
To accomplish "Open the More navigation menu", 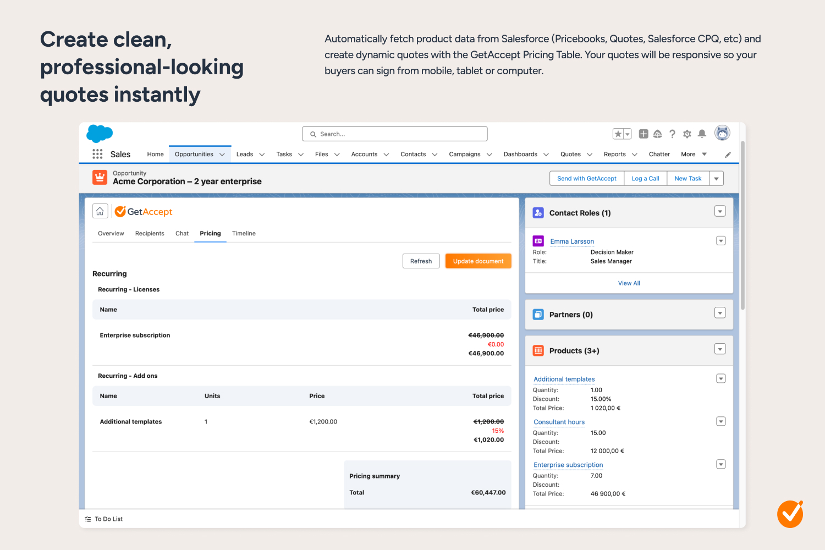I will pos(693,155).
